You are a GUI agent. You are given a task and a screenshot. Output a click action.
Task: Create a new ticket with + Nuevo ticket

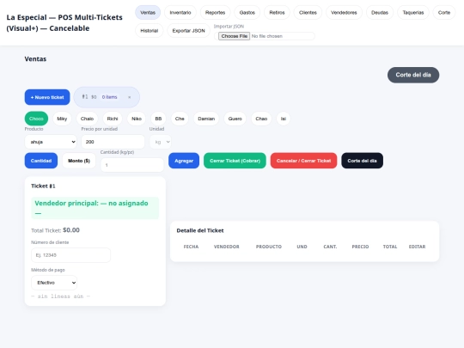[47, 97]
